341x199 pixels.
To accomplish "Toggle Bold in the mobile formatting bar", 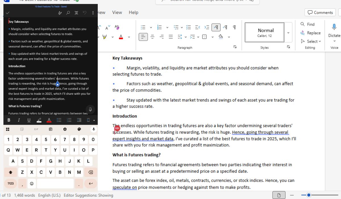I will pos(9,120).
